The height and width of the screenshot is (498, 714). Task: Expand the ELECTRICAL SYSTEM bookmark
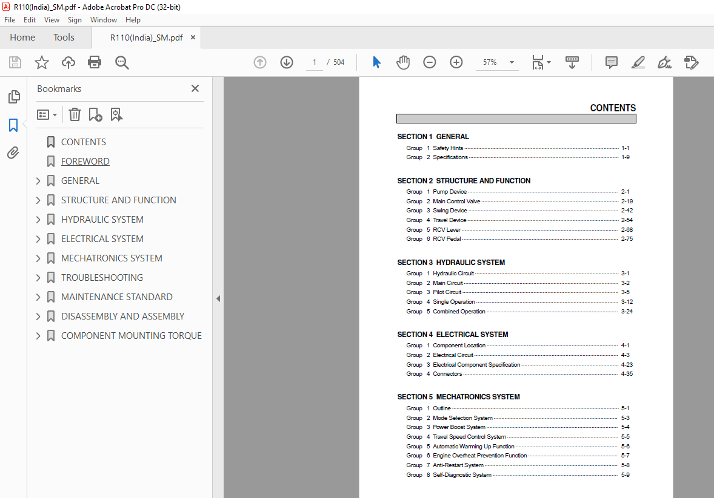pyautogui.click(x=38, y=239)
